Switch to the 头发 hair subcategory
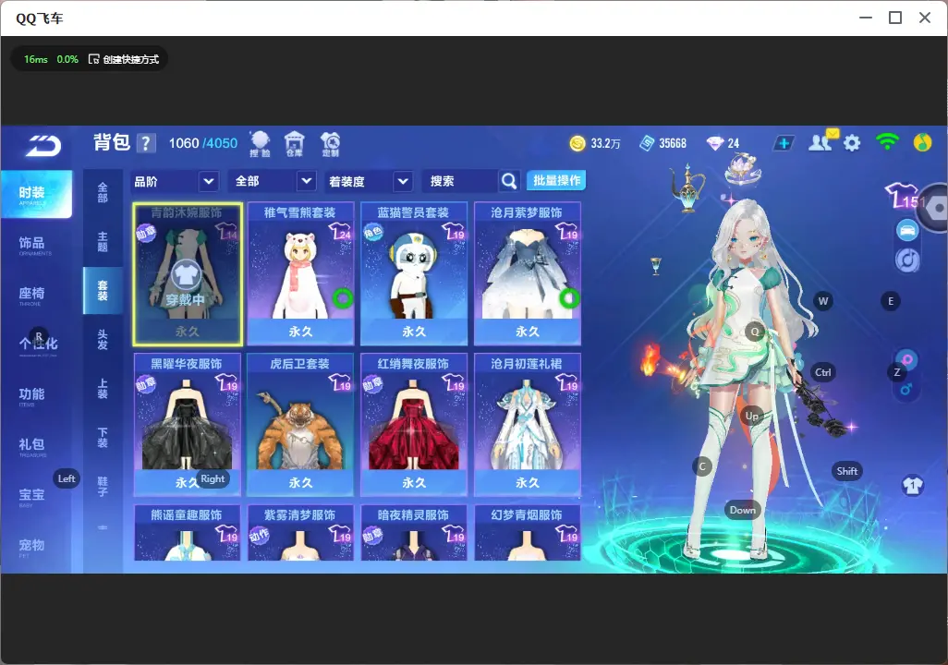This screenshot has height=665, width=948. (x=103, y=340)
